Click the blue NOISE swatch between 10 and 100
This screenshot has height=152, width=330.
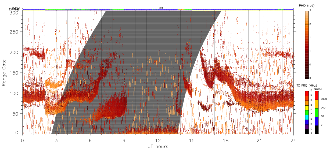click(317, 121)
